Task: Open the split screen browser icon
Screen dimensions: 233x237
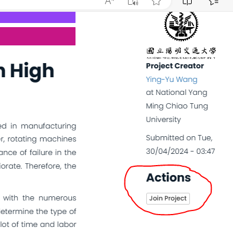Action: [x=187, y=2]
